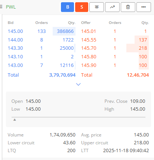
Task: Click the Volume value 1,74,09,650
Action: coord(62,135)
